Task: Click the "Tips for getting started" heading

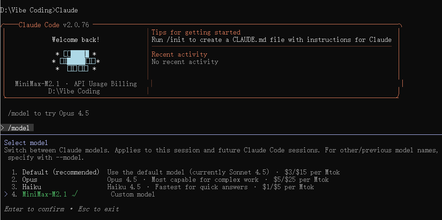Action: (196, 32)
